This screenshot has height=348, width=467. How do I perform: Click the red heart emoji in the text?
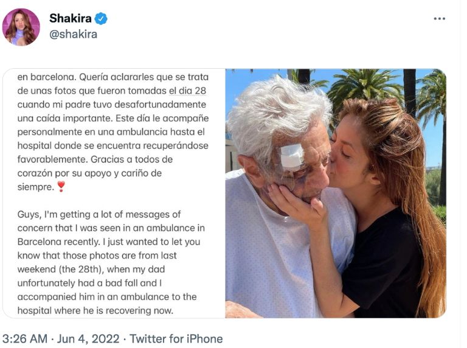61,187
